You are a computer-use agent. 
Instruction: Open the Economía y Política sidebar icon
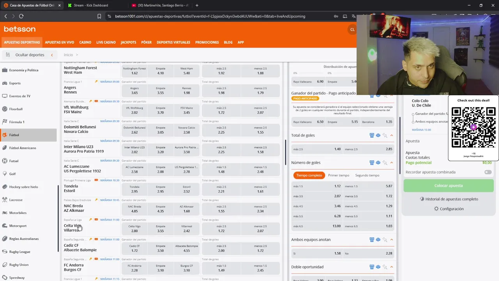pos(5,70)
